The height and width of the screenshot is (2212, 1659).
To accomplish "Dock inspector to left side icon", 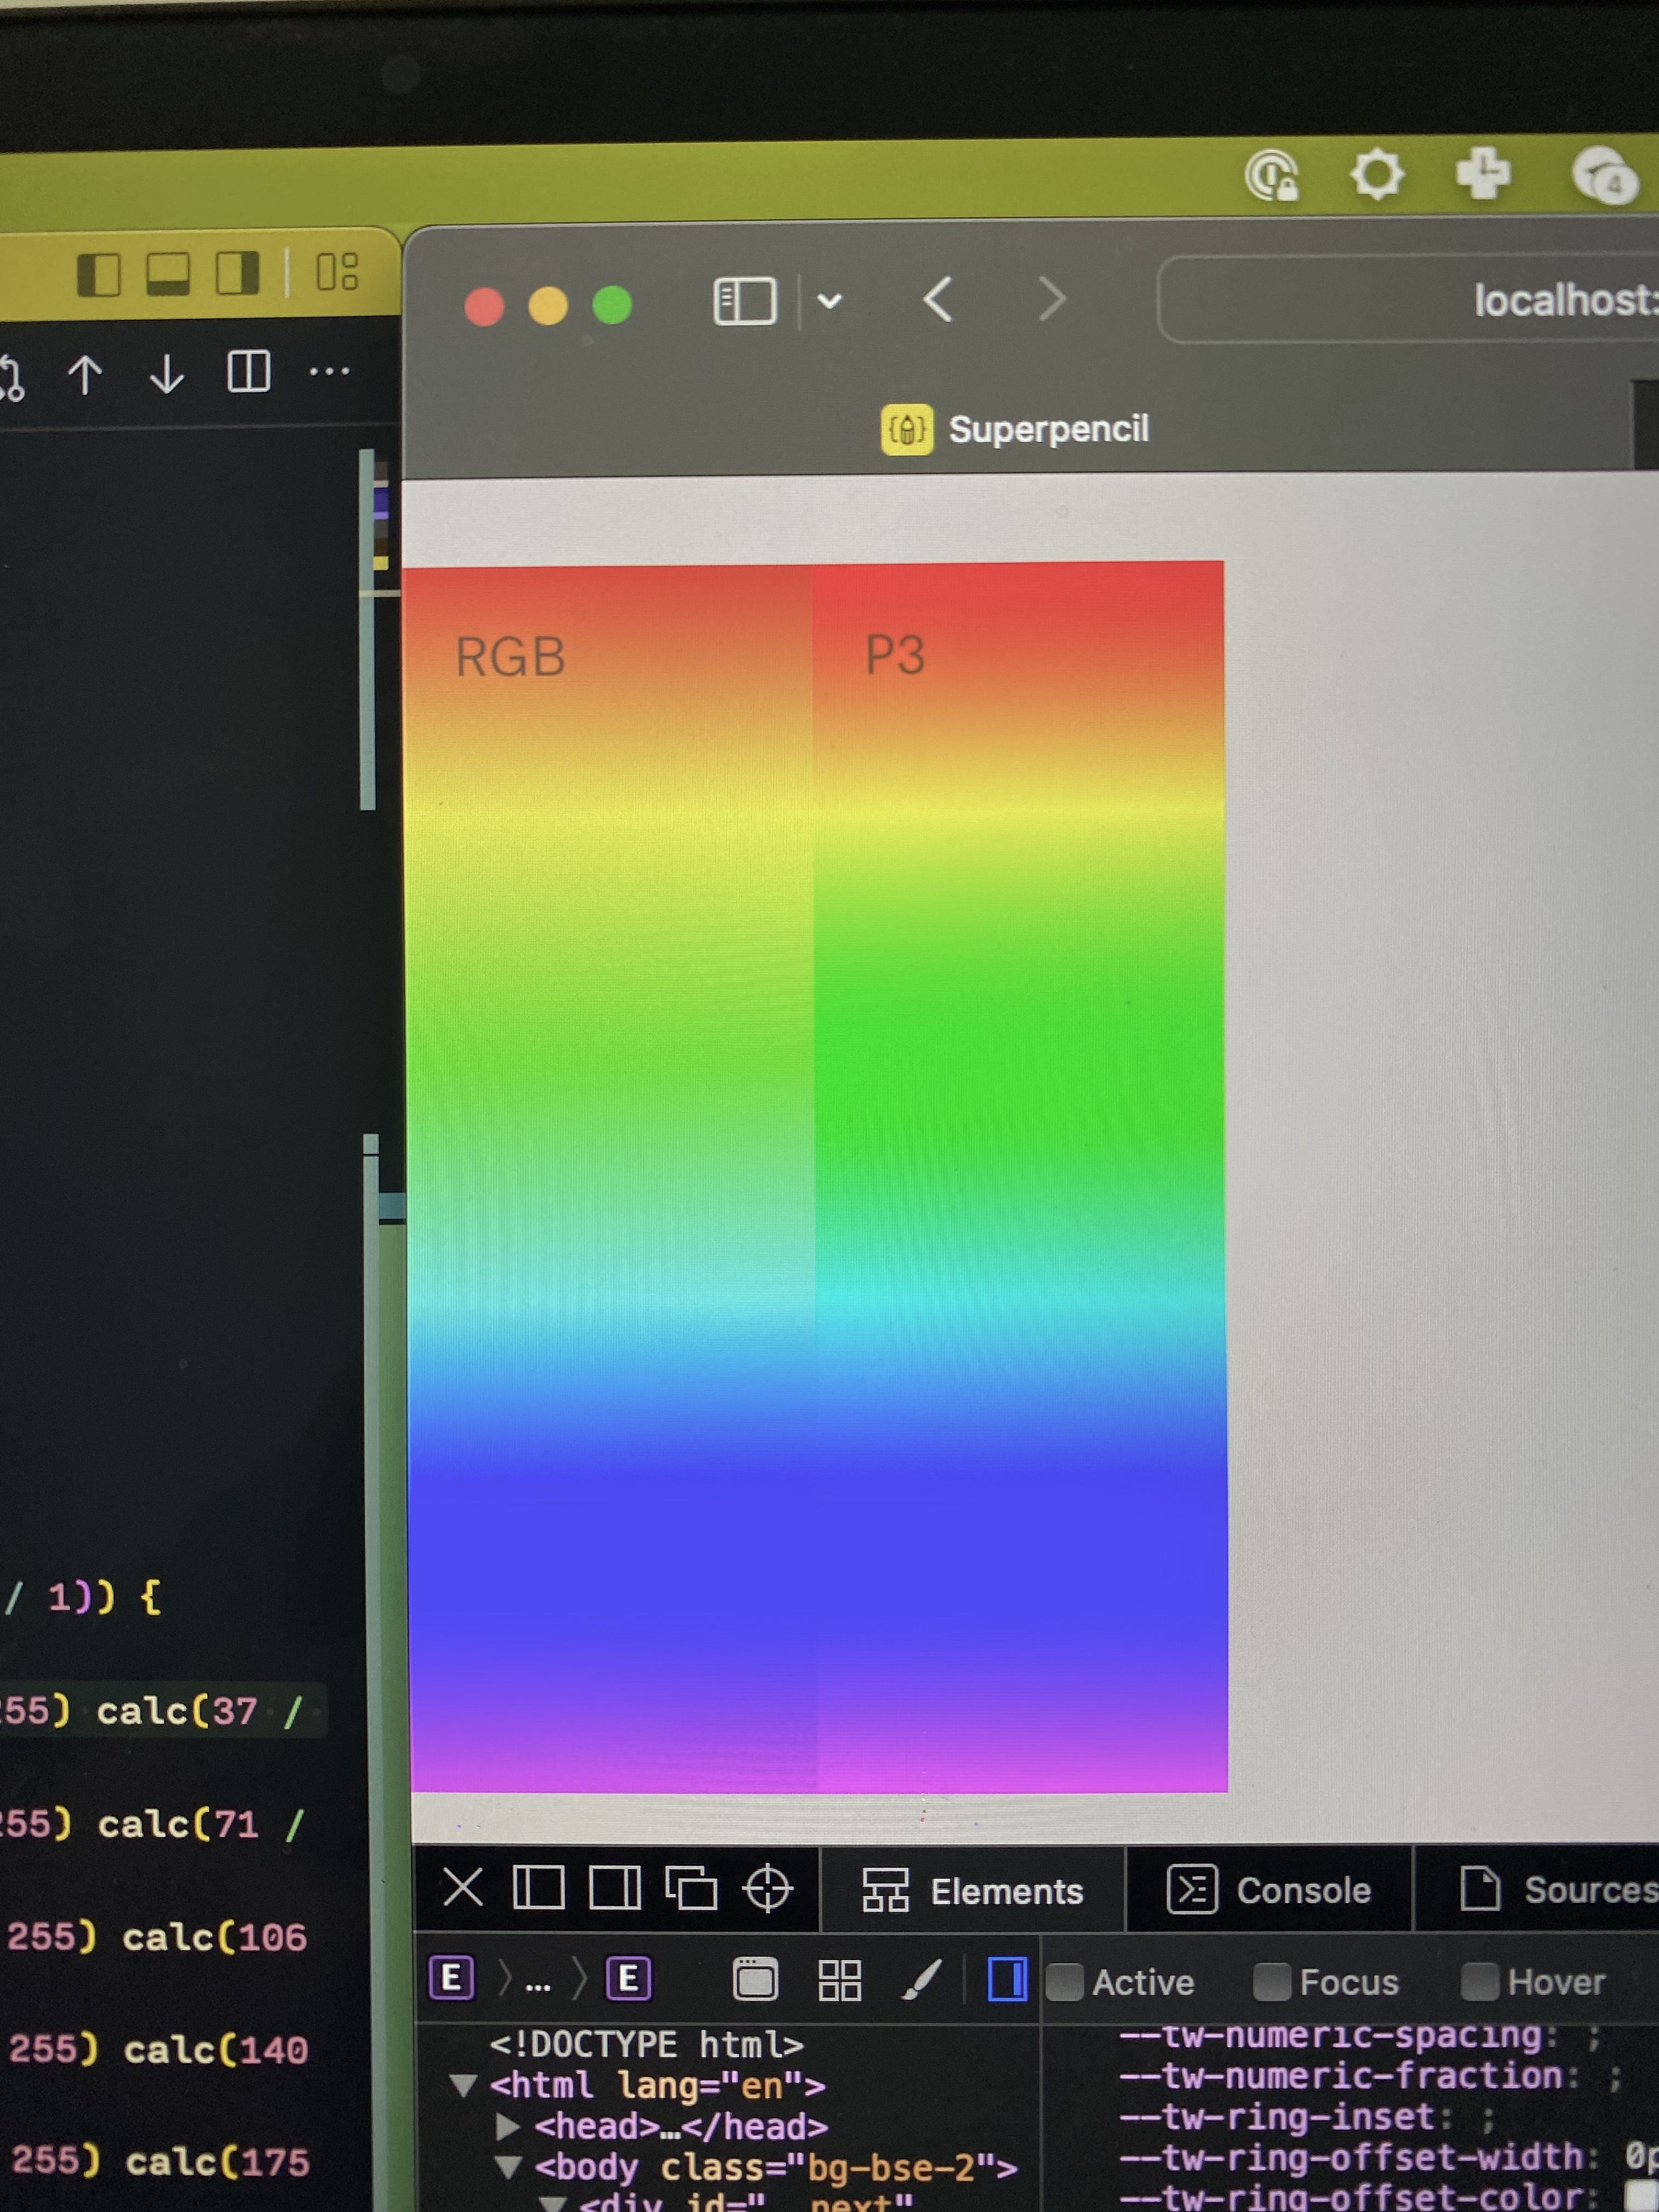I will tap(538, 1889).
